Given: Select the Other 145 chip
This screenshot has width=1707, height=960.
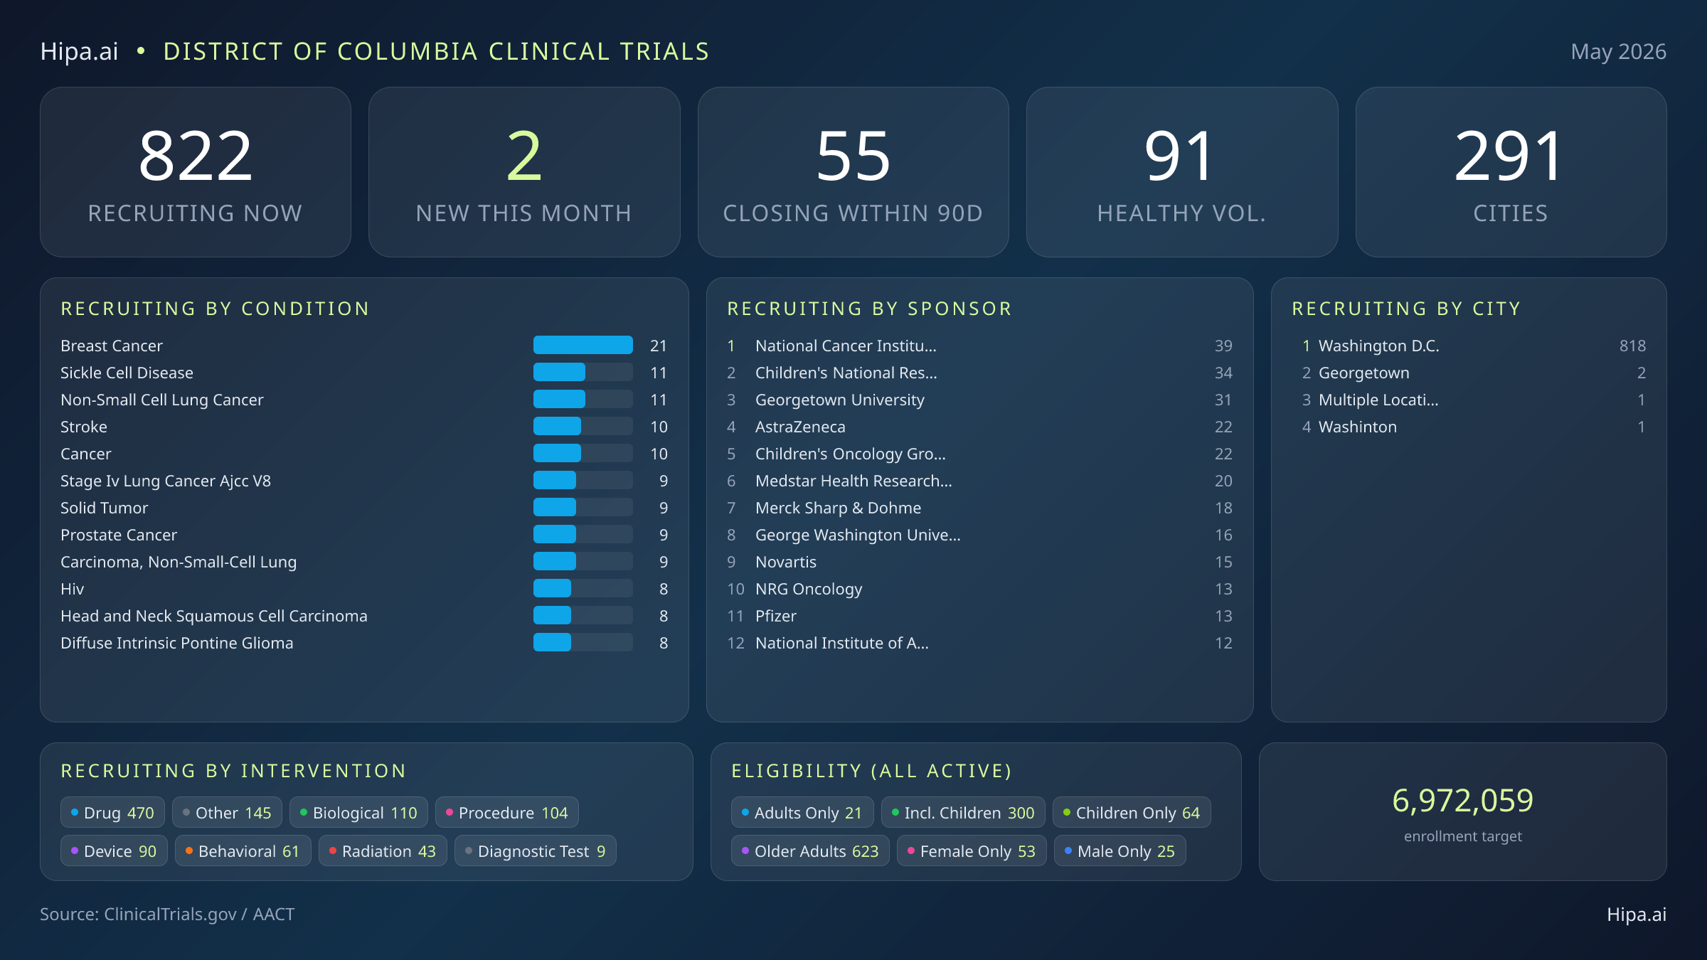Looking at the screenshot, I should point(227,813).
